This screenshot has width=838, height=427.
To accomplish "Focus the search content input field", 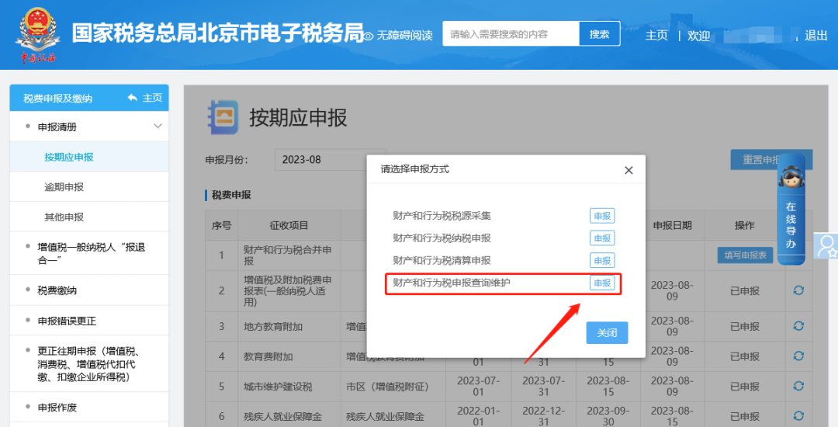I will tap(511, 33).
